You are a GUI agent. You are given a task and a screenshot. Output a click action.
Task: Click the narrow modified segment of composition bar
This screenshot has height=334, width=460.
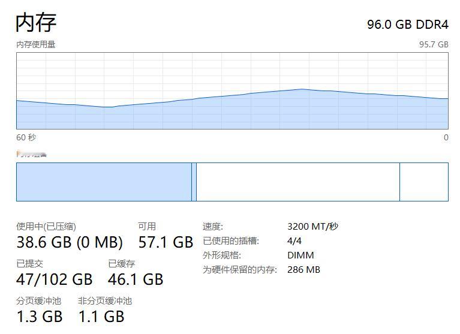click(194, 182)
